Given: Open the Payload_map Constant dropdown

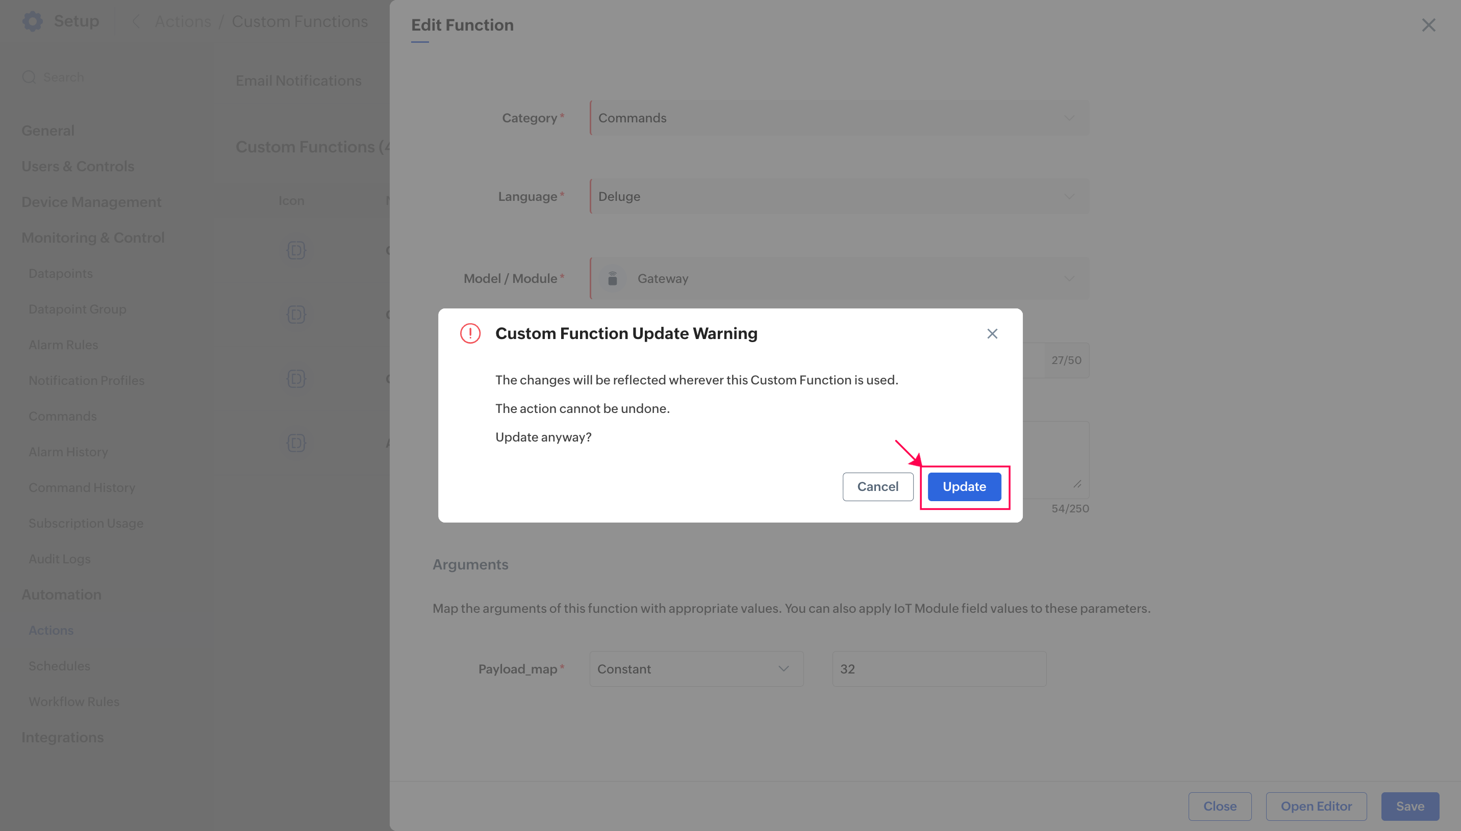Looking at the screenshot, I should coord(696,669).
